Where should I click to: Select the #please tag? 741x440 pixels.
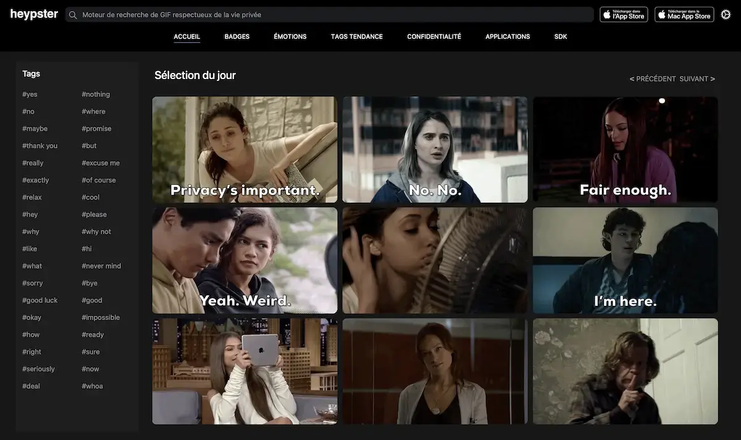tap(94, 214)
